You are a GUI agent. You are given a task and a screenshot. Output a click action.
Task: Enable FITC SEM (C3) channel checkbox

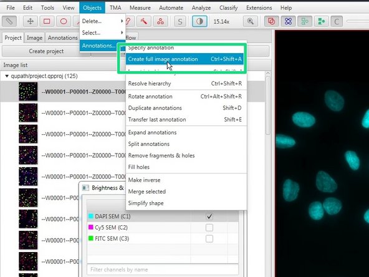(x=209, y=238)
